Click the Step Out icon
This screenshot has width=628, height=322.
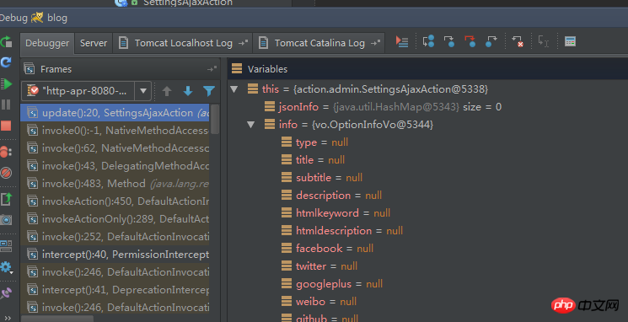point(491,40)
